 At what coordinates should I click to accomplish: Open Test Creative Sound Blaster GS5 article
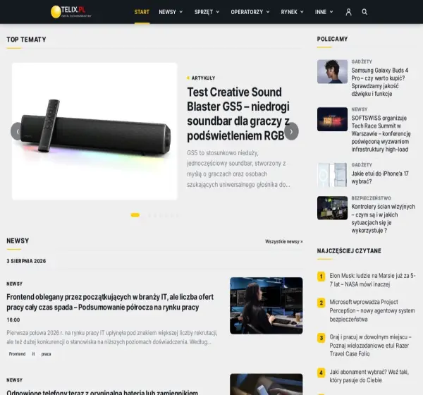tap(238, 114)
